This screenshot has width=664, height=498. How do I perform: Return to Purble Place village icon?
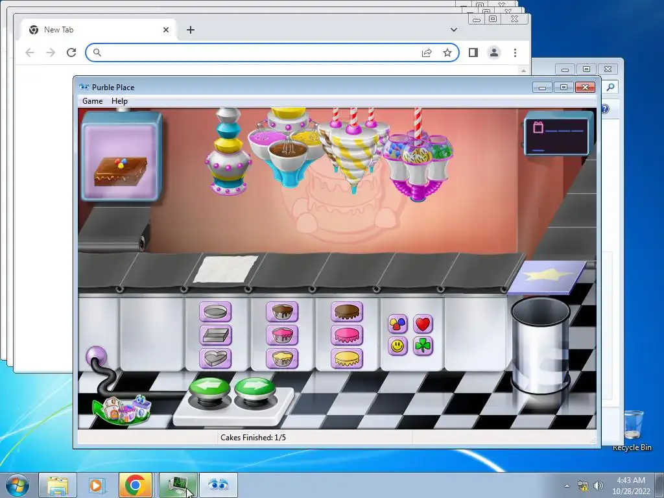click(123, 410)
